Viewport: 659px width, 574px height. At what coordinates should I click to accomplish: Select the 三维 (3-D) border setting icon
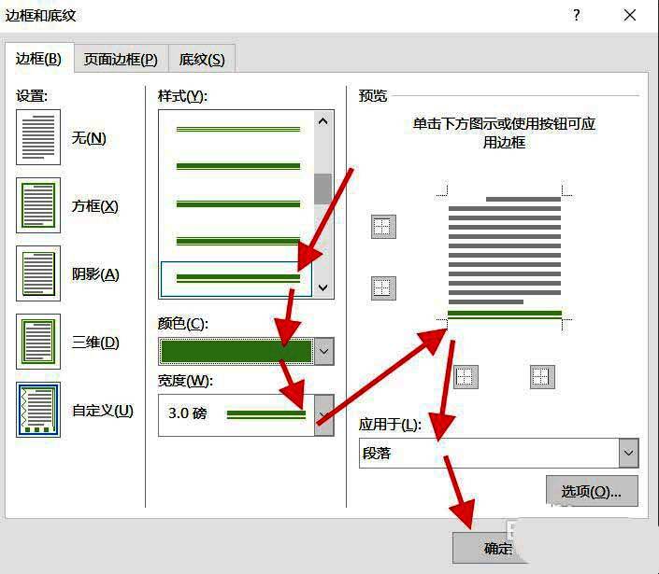38,342
